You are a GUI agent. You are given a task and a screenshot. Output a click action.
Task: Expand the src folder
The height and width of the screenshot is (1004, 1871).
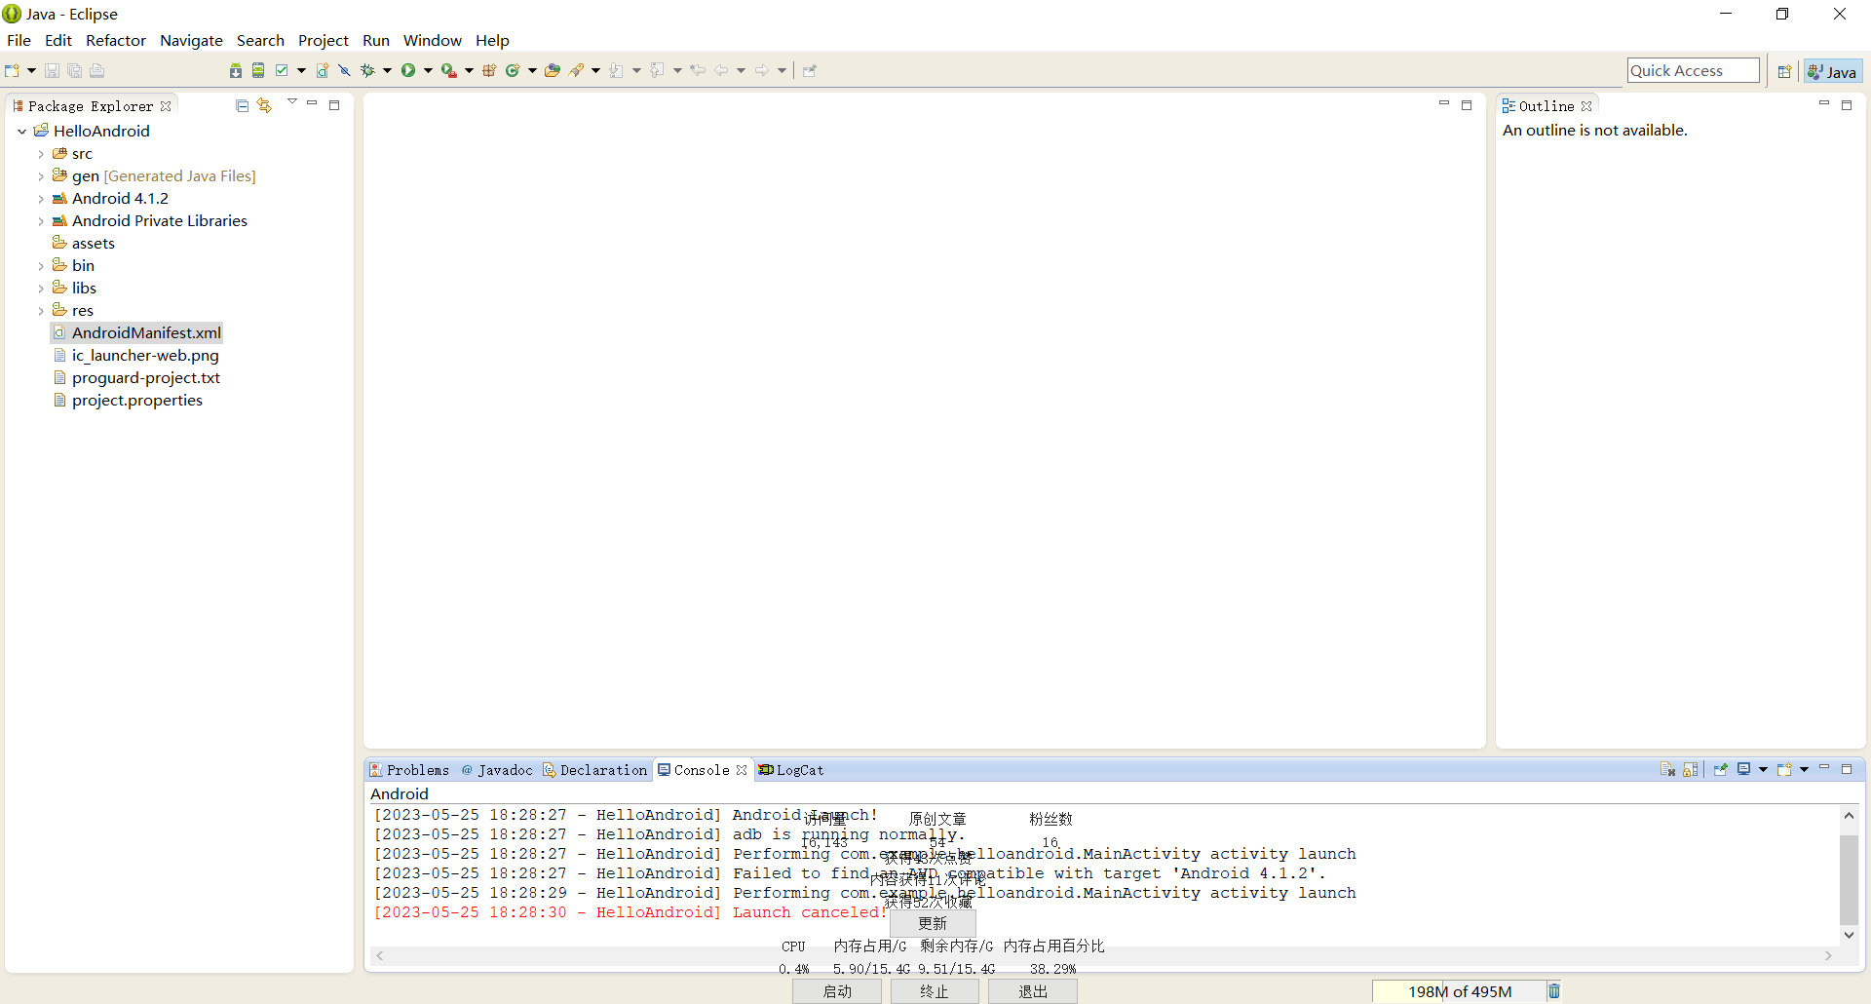[x=41, y=154]
